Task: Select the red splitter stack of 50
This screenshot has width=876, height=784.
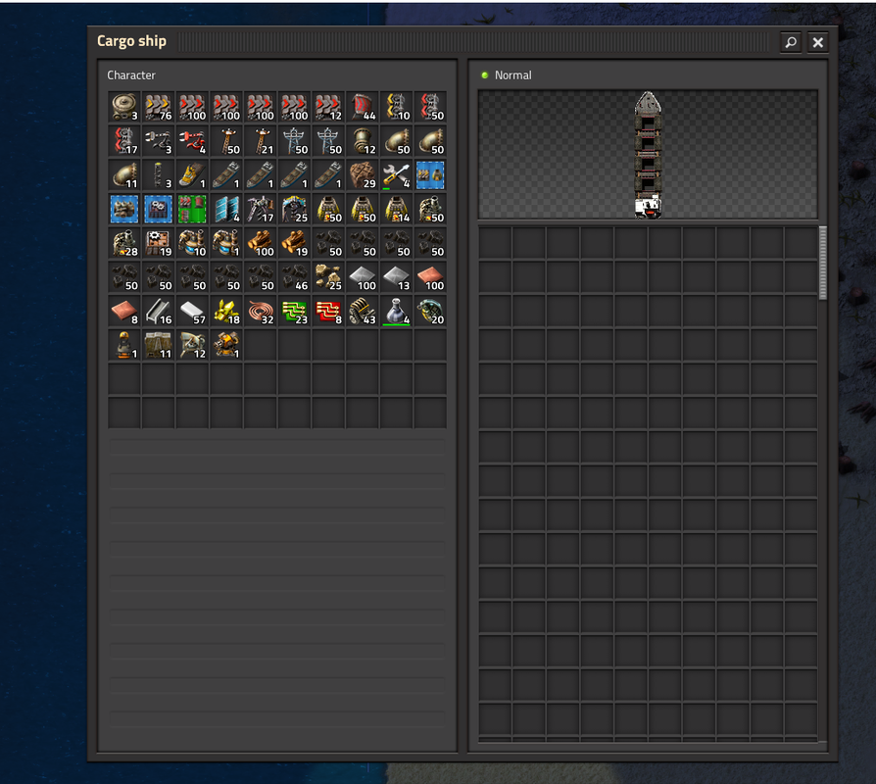Action: (x=430, y=107)
